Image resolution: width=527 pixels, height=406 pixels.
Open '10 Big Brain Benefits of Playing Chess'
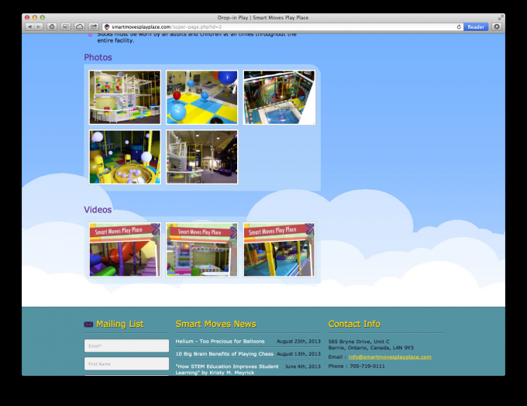coord(224,353)
